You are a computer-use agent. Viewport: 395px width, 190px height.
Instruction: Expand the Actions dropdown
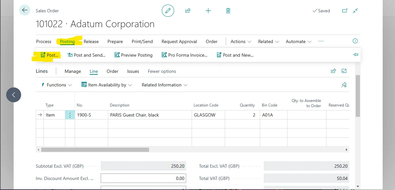point(241,41)
